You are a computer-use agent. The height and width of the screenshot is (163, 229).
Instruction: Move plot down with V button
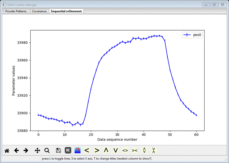(116, 150)
